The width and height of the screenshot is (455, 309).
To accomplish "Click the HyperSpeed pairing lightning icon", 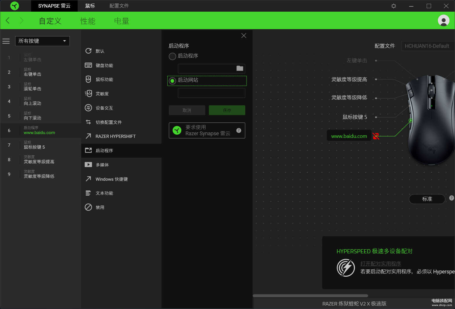I will 346,268.
